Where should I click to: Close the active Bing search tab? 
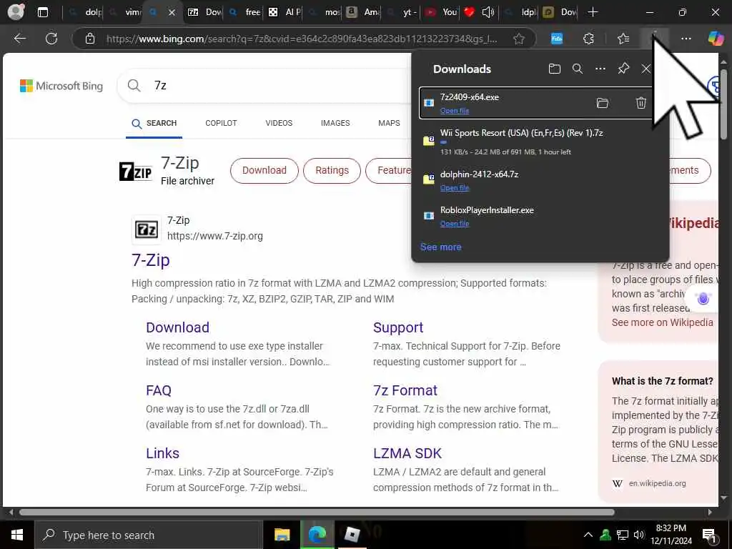[x=172, y=13]
